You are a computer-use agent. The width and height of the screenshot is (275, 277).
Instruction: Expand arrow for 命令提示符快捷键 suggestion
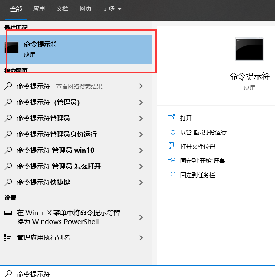point(141,183)
